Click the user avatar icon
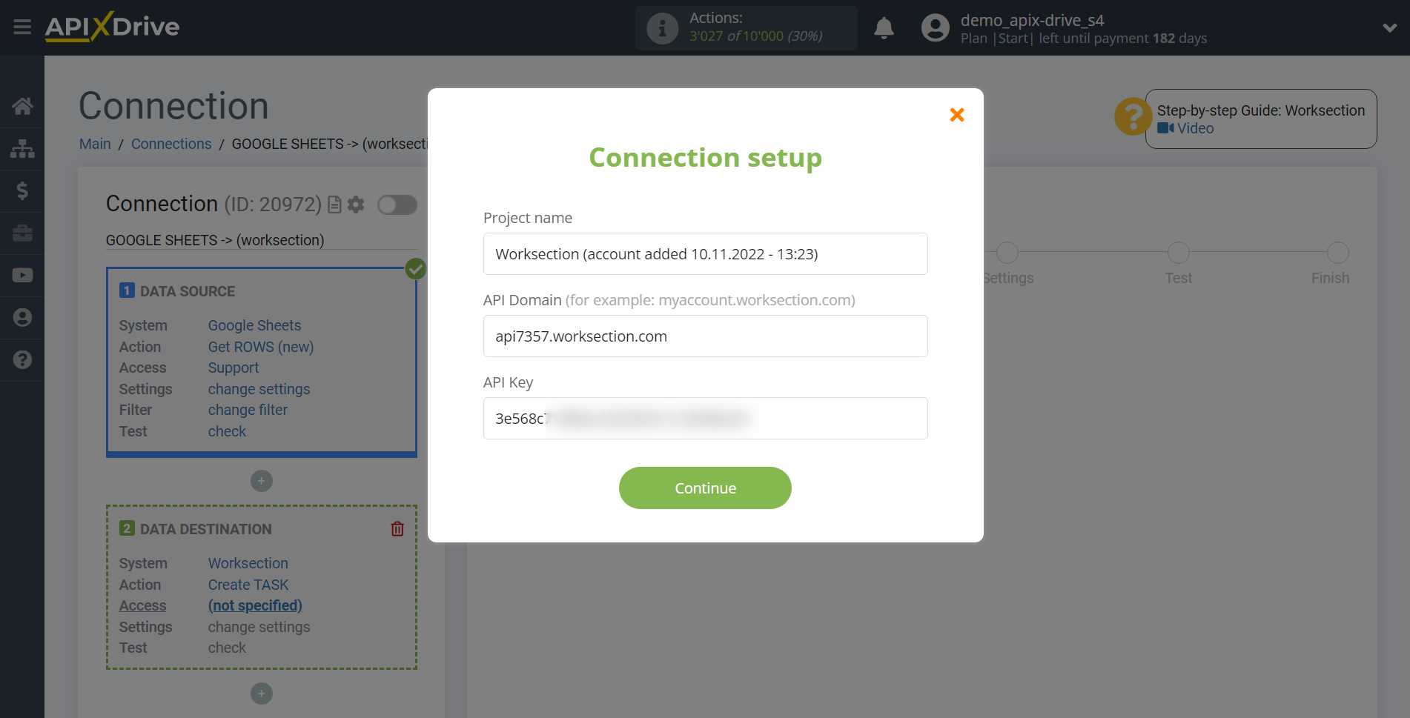 point(935,28)
